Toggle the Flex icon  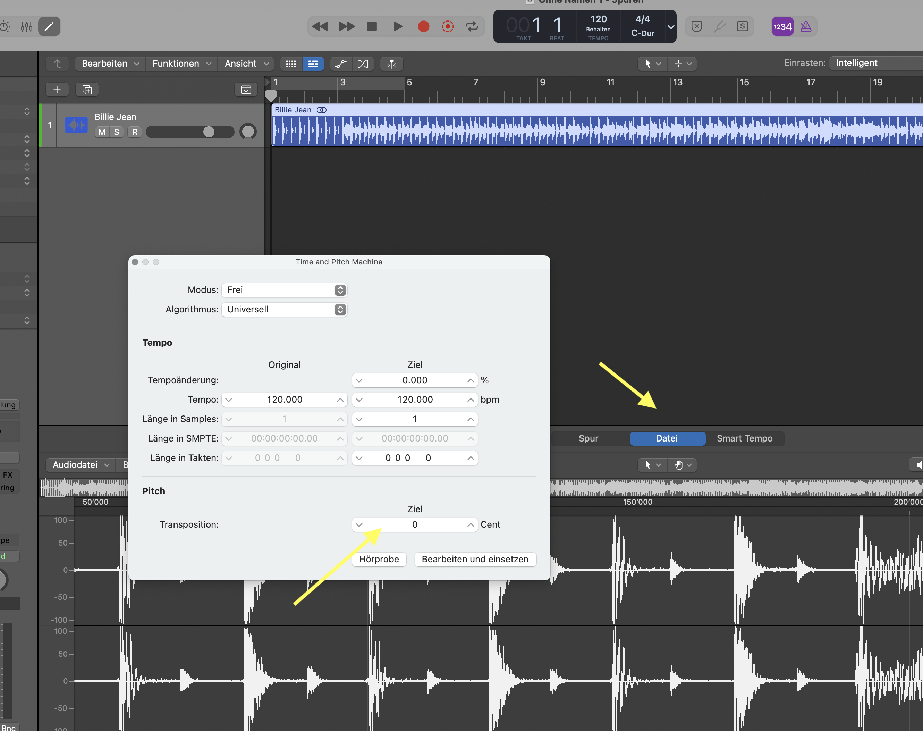pos(363,64)
